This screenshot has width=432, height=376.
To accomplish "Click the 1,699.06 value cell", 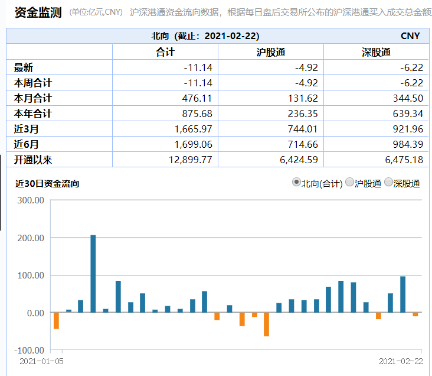I will [165, 144].
